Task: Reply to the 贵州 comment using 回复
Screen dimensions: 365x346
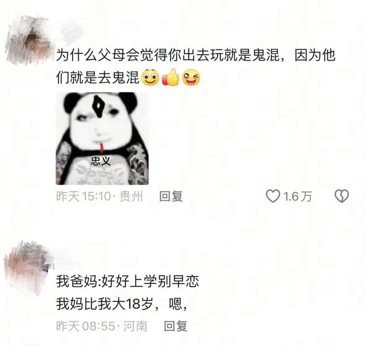Action: (x=171, y=196)
